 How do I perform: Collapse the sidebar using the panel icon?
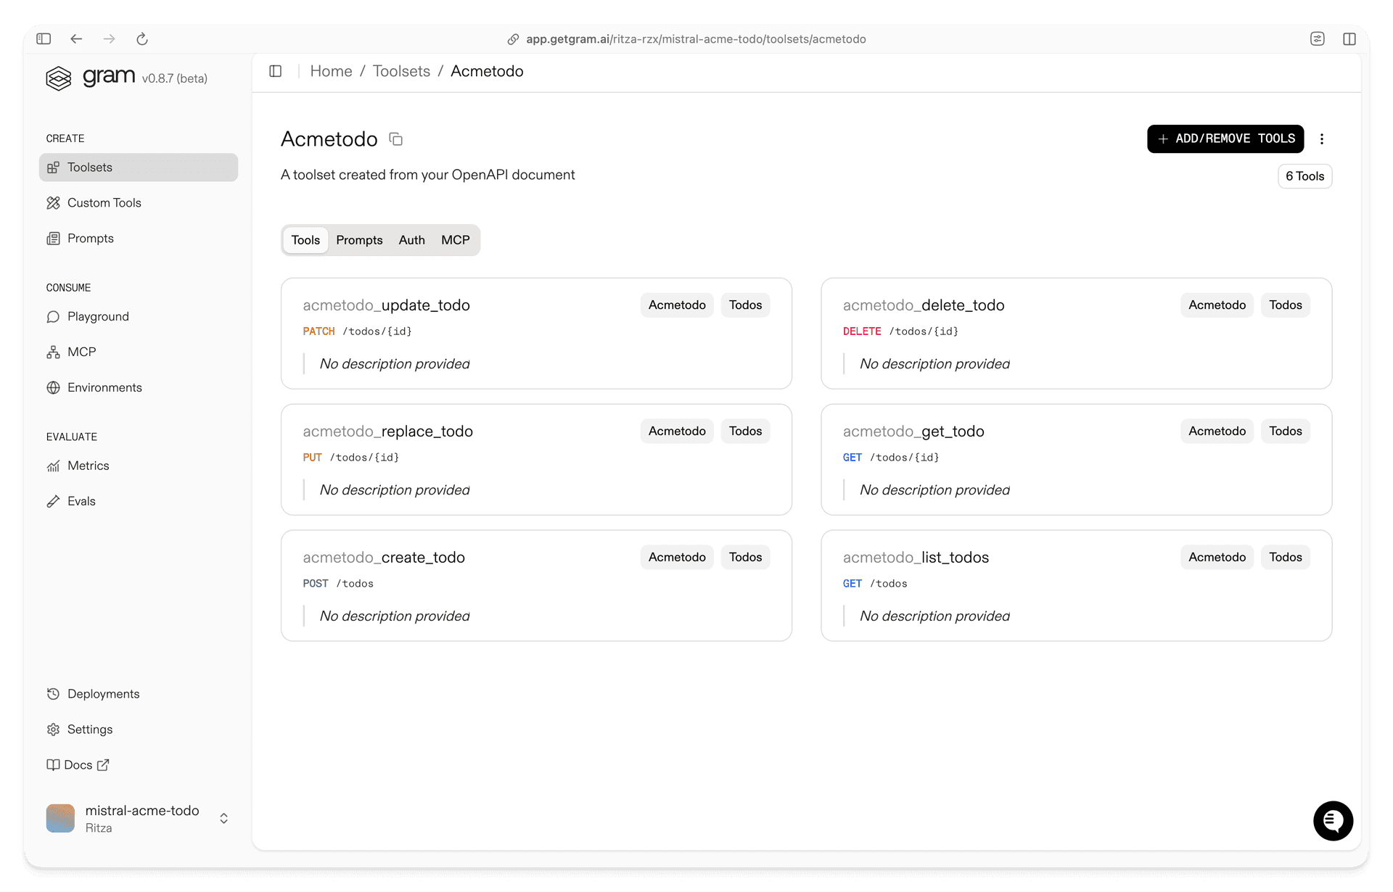[276, 71]
